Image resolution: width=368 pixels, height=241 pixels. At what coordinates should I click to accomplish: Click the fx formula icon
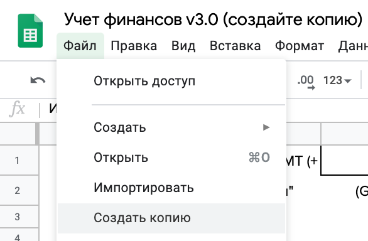click(x=17, y=109)
